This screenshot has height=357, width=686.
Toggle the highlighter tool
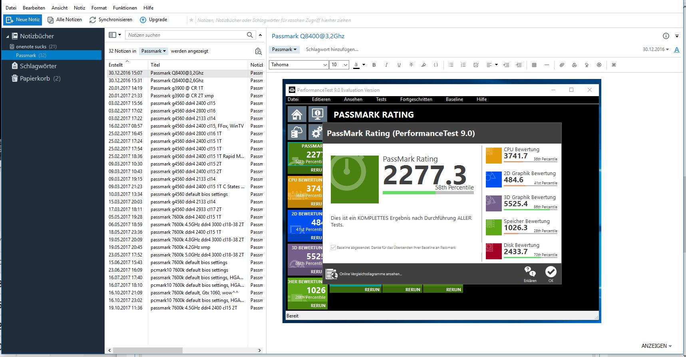[x=424, y=65]
